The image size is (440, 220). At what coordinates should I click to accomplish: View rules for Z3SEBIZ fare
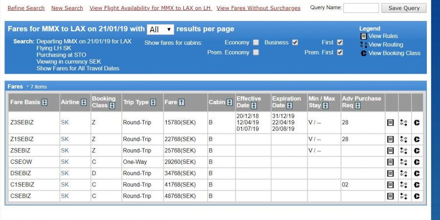click(391, 123)
